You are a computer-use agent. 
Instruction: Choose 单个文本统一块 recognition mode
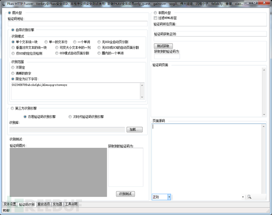pyautogui.click(x=13, y=42)
